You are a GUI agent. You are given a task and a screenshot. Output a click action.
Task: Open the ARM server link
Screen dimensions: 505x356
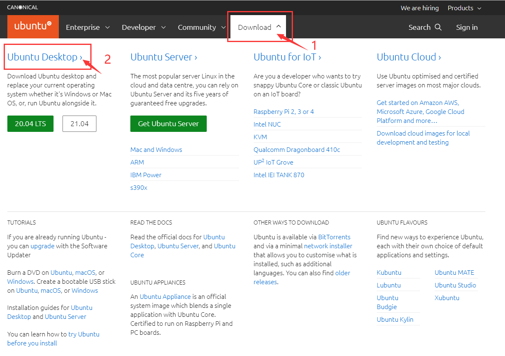click(x=137, y=162)
